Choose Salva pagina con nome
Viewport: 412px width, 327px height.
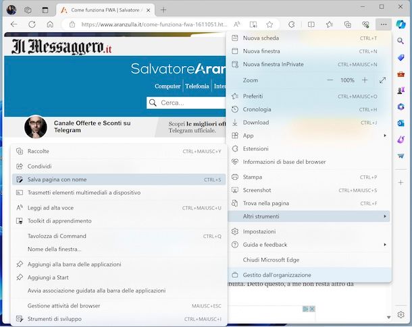click(x=119, y=179)
